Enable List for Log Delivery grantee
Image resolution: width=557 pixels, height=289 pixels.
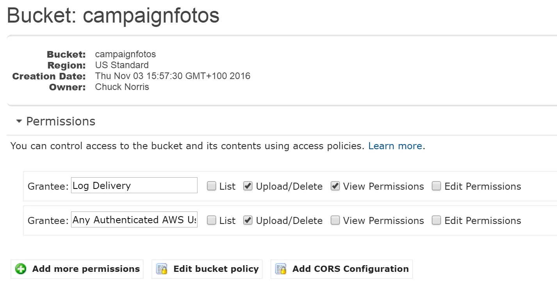[x=212, y=186]
